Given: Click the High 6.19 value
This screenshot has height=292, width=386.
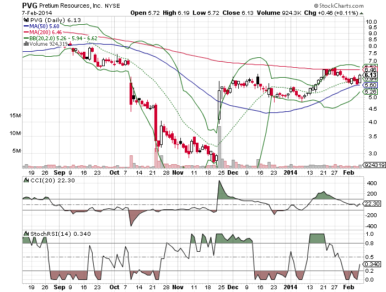Looking at the screenshot, I should (x=176, y=13).
